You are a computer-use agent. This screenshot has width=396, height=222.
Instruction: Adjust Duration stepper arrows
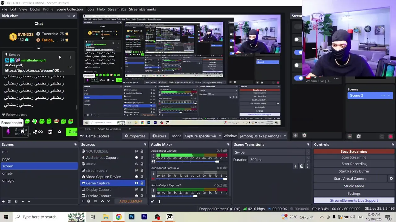pyautogui.click(x=308, y=160)
